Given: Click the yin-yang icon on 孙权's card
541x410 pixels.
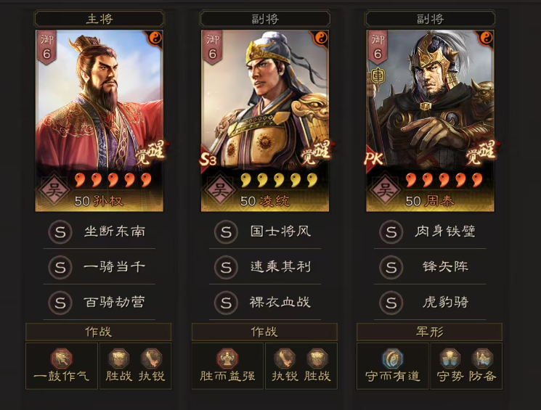Looking at the screenshot, I should [x=155, y=38].
